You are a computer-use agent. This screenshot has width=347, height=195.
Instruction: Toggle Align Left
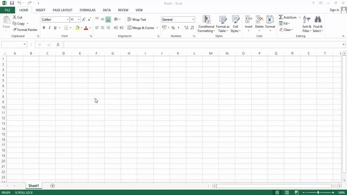[97, 28]
